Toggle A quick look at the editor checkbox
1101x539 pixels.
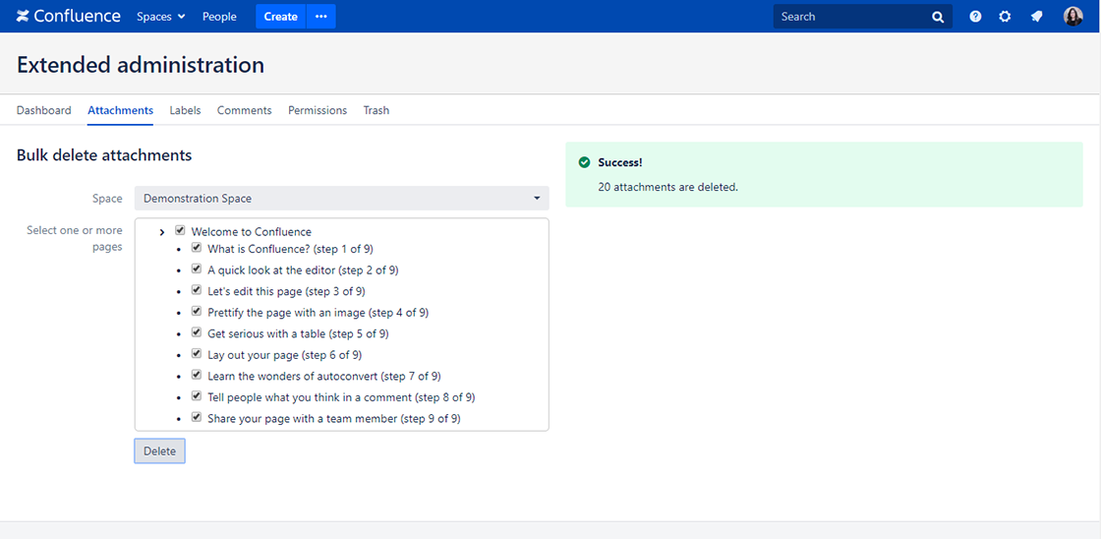(x=197, y=269)
